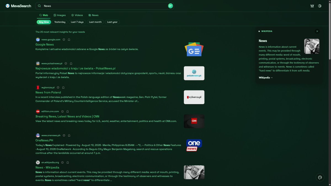Click info icon next to en.wikipedia.org
The image size is (331, 186).
(x=62, y=162)
